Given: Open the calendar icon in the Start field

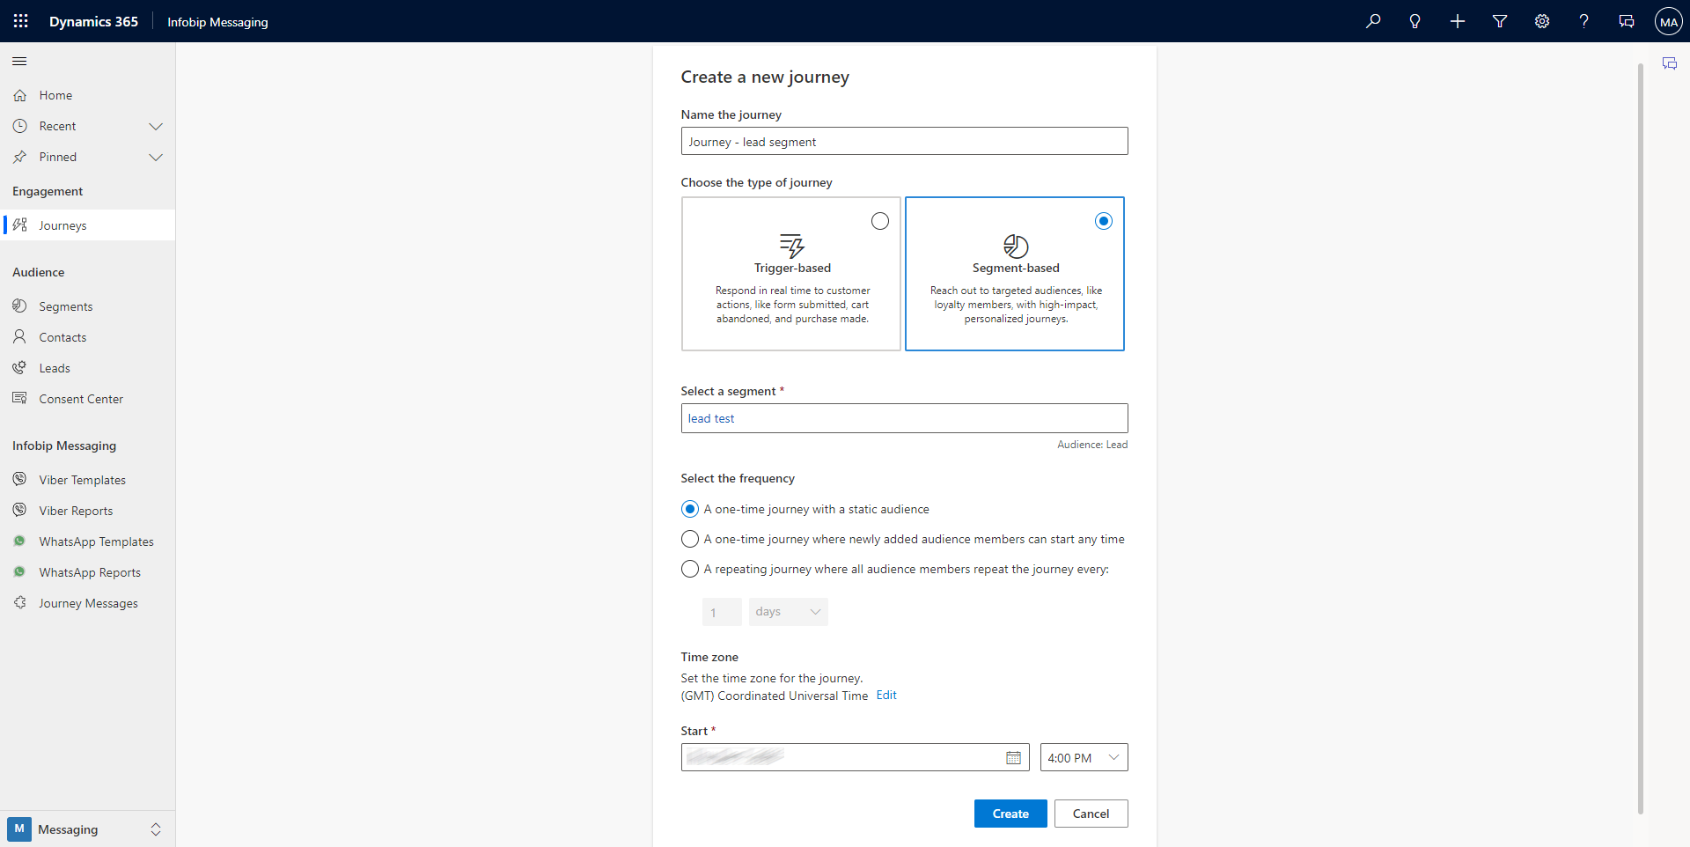Looking at the screenshot, I should click(1014, 757).
